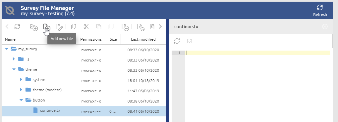Sort by Last modified column header
Viewport: 338px width, 122px height.
[x=143, y=39]
